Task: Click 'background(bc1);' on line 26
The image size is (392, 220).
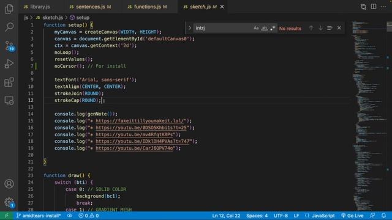Action: [x=98, y=196]
